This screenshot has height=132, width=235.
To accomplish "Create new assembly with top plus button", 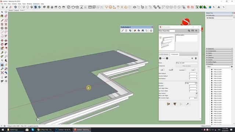I will [x=196, y=31].
